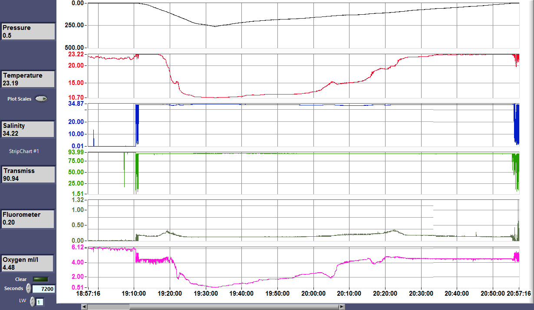Click the time label 20:00:00
Viewport: 534px width, 310px height.
click(x=313, y=294)
